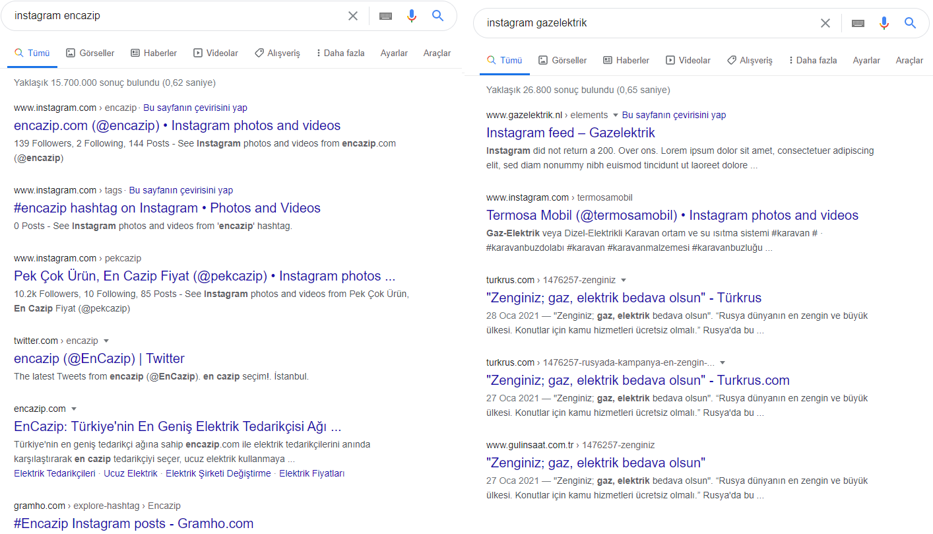This screenshot has height=534, width=933.
Task: Open "Instagram feed – Gazelektrik" result
Action: point(571,133)
